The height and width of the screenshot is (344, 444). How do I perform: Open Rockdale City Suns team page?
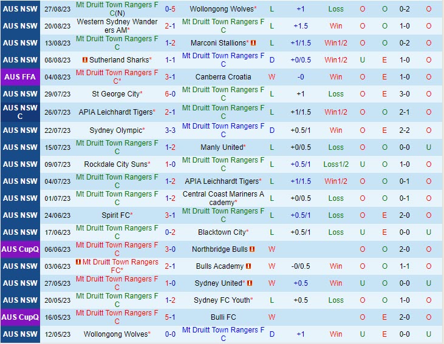117,164
